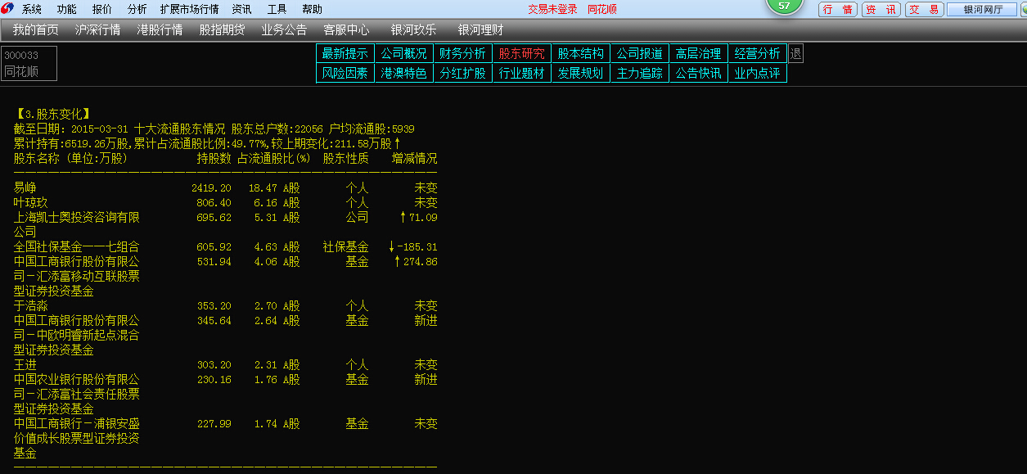Switch to the 风险因素 tab
The height and width of the screenshot is (474, 1027).
pos(345,73)
